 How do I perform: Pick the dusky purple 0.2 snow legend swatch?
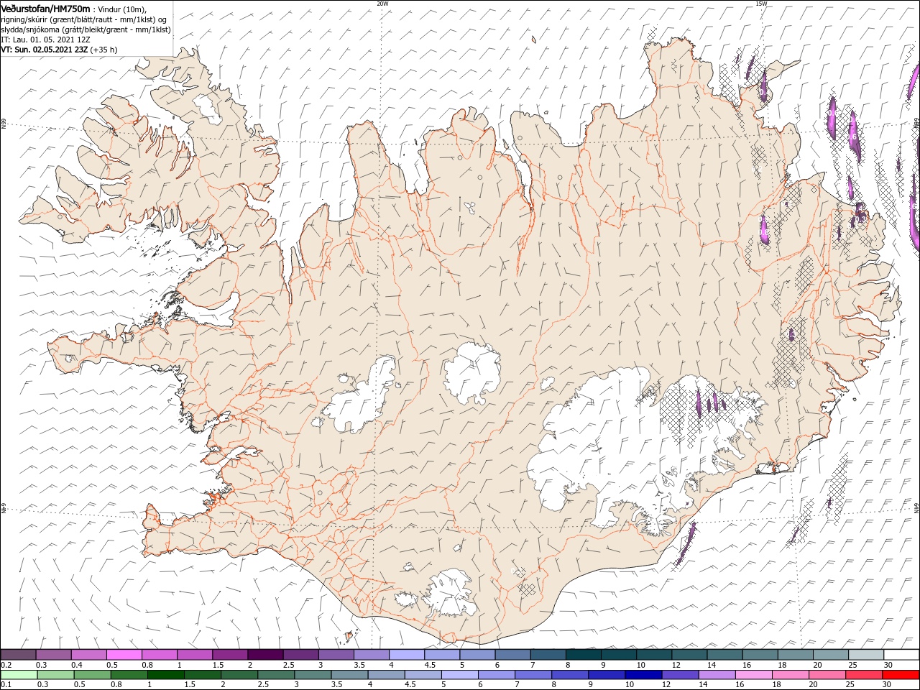pyautogui.click(x=18, y=655)
